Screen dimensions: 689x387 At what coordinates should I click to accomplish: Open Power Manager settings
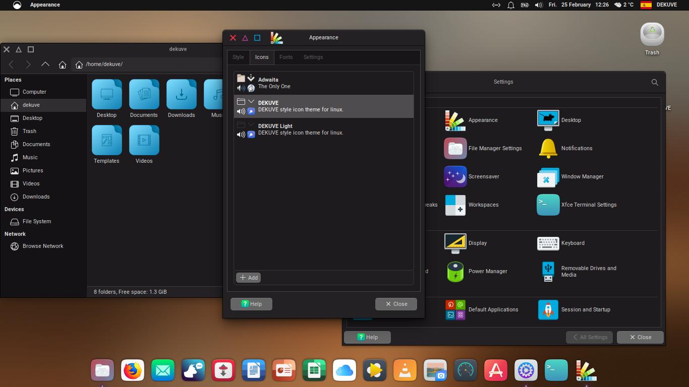(476, 271)
